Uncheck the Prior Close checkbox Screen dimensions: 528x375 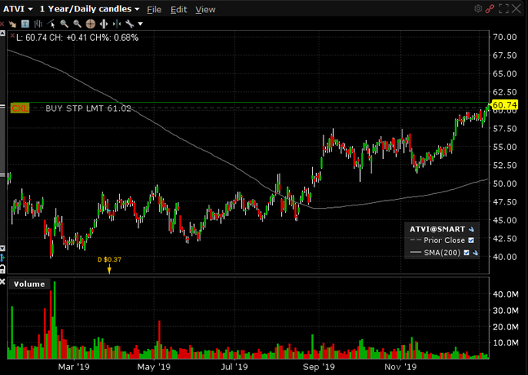pos(471,240)
